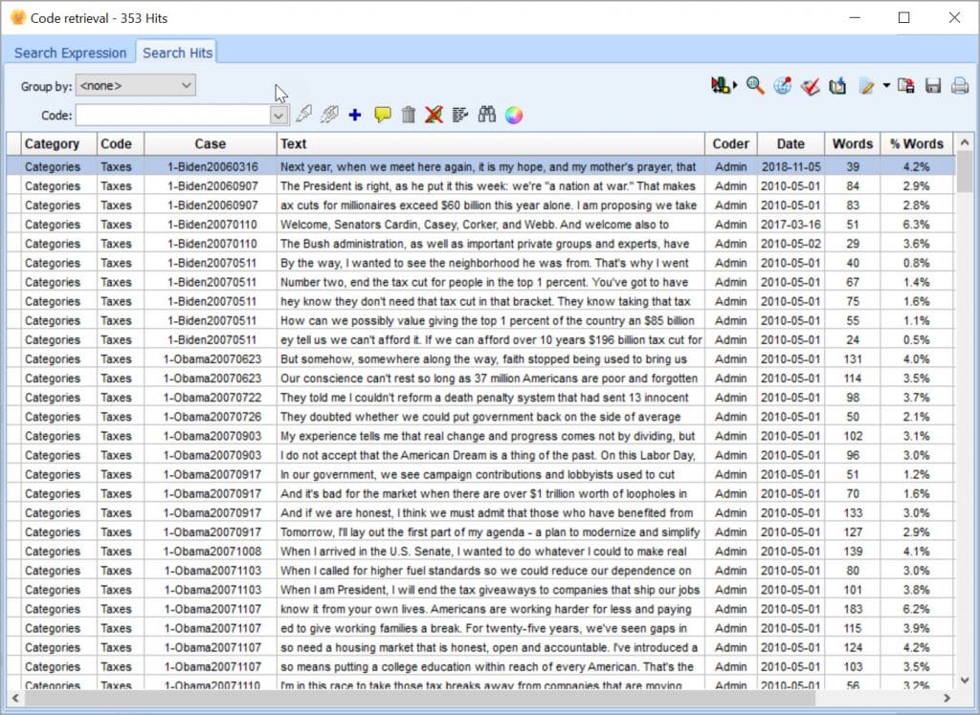980x715 pixels.
Task: Pick a code color with the color wheel
Action: (x=514, y=115)
